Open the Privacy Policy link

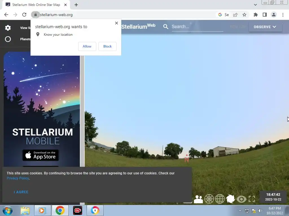(x=18, y=178)
